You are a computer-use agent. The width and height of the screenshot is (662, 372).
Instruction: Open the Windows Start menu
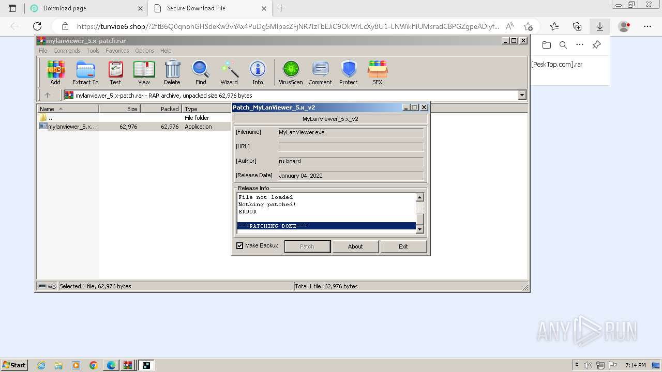click(14, 365)
